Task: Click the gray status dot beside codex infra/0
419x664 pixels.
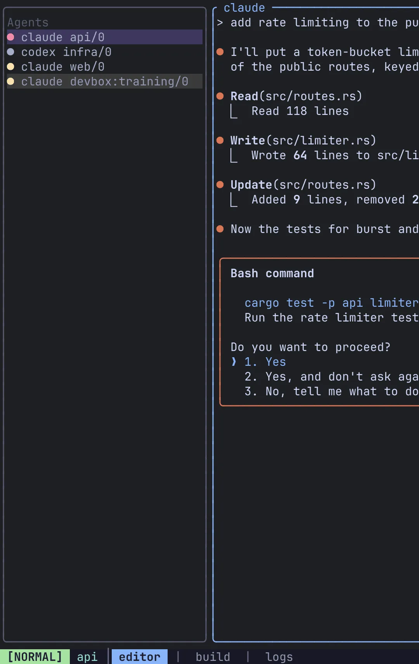Action: tap(11, 52)
